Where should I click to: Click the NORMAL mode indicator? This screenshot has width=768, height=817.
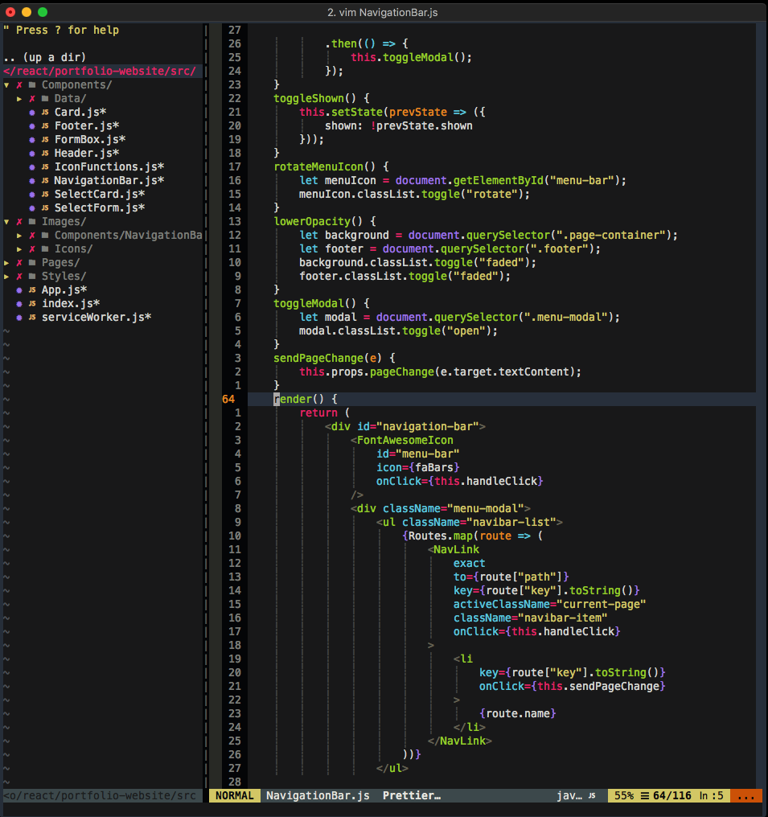click(x=235, y=795)
